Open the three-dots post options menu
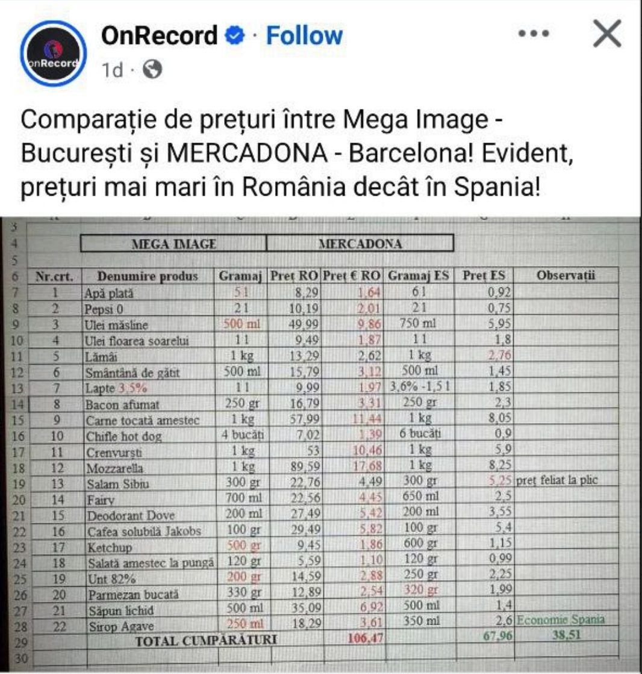The height and width of the screenshot is (674, 642). click(x=534, y=33)
